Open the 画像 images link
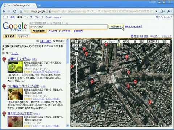The image size is (174, 130). 12,17
